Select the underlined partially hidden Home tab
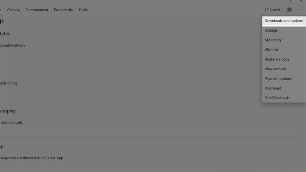This screenshot has width=306, height=172. click(x=1, y=10)
